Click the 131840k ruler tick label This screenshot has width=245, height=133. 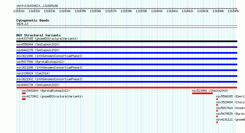click(x=157, y=11)
